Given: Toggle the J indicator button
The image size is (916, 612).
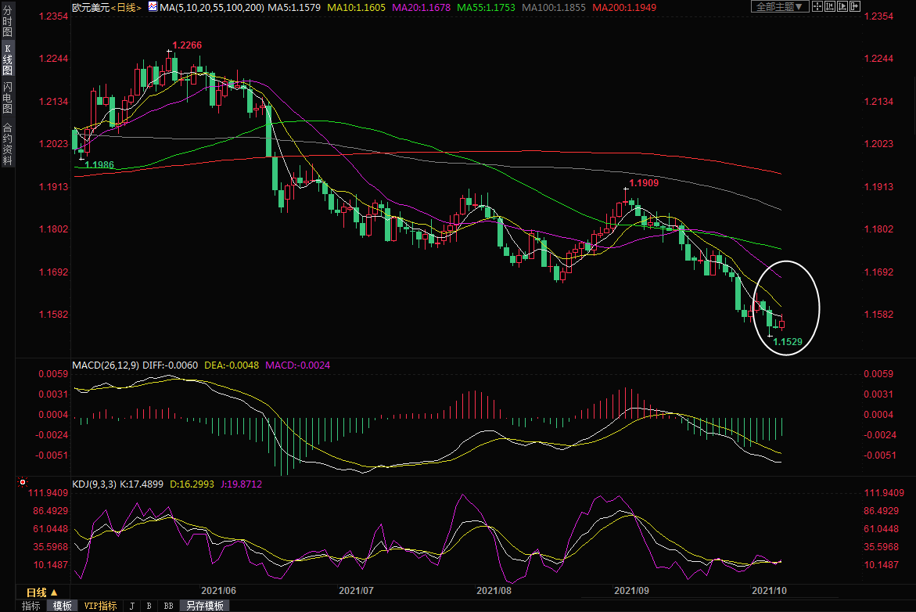Looking at the screenshot, I should click(131, 606).
